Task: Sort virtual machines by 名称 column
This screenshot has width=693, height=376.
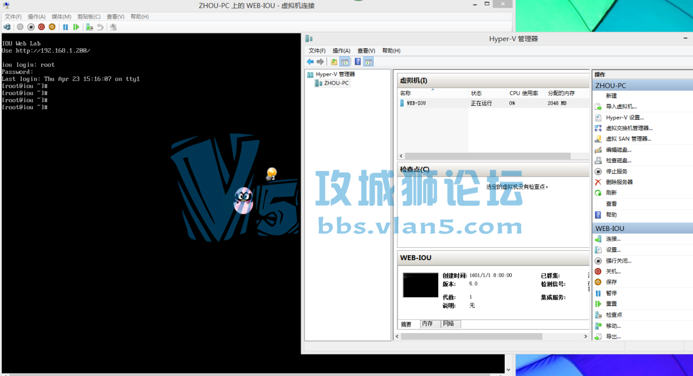Action: click(432, 93)
